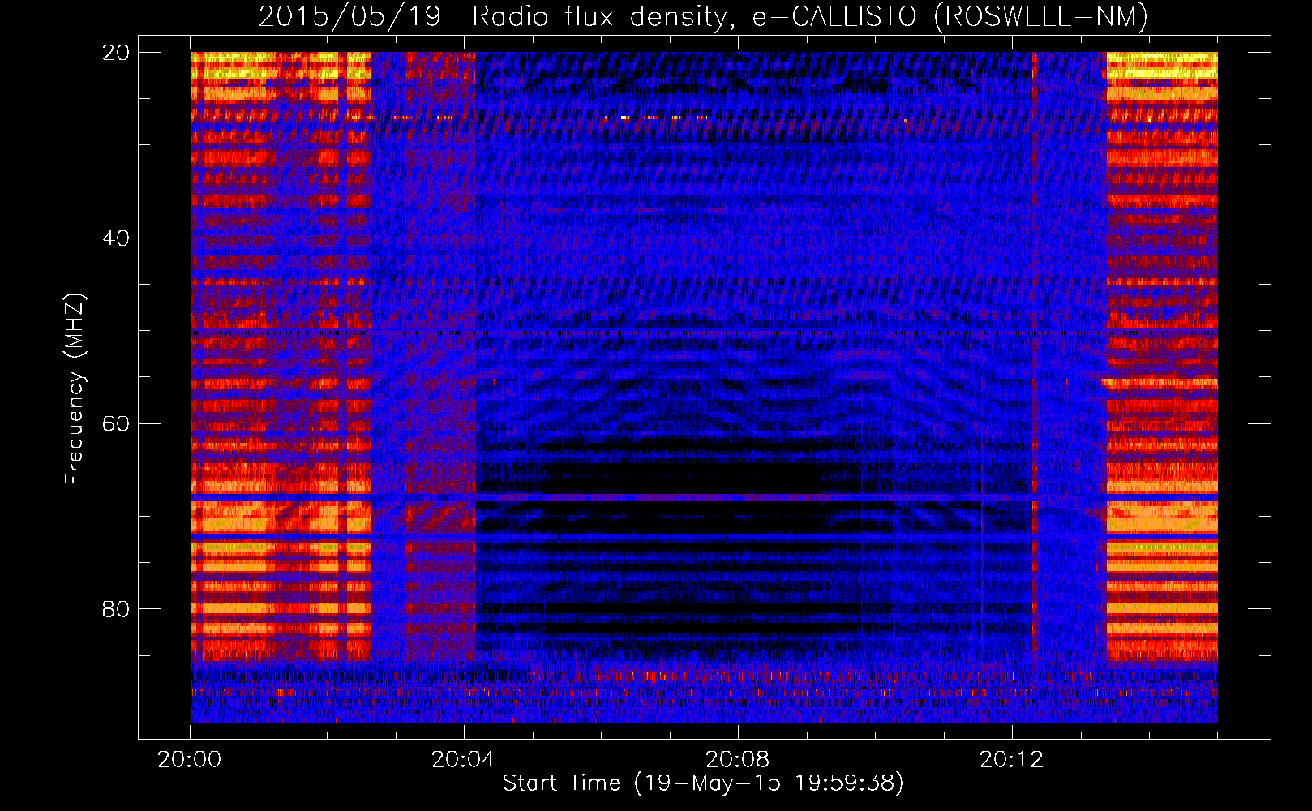Click the frequency tick label '40'
Viewport: 1312px width, 811px height.
[x=116, y=238]
